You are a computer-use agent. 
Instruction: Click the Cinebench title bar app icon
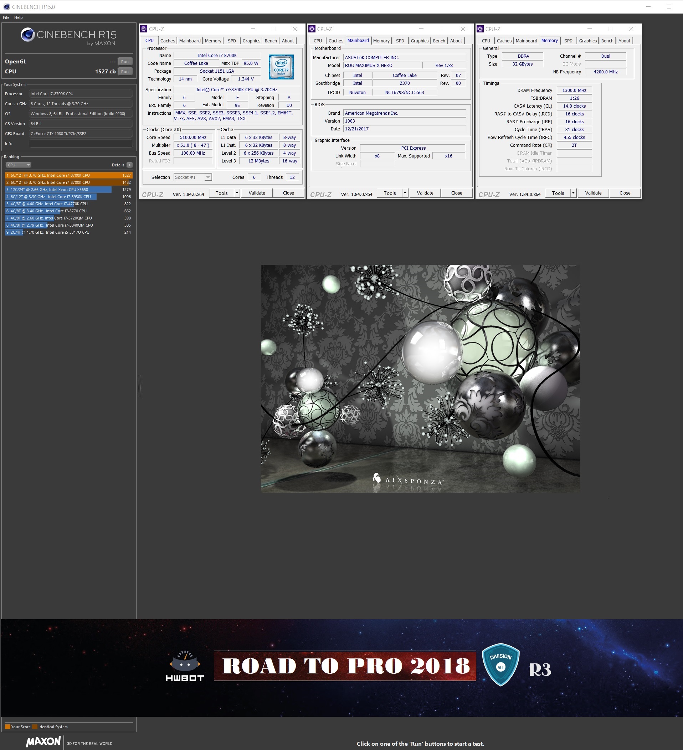point(6,7)
